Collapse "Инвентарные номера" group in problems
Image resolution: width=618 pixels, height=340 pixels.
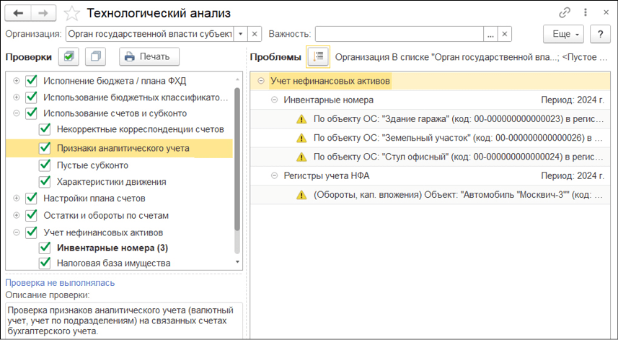(274, 100)
